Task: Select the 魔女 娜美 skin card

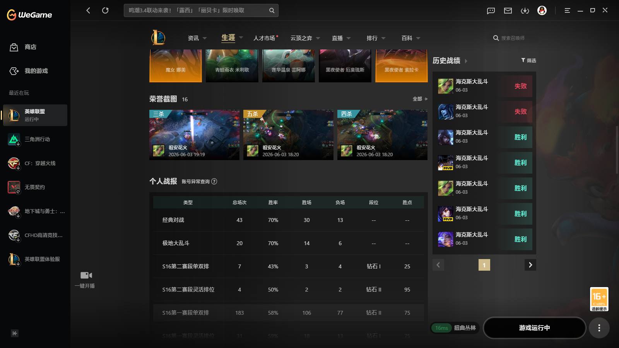Action: click(x=176, y=66)
